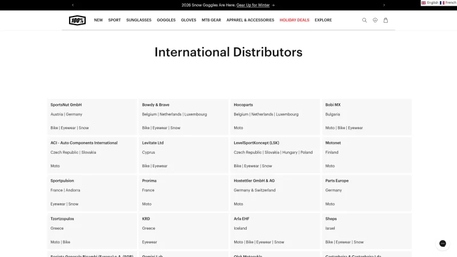Open the 100% logo homepage

click(77, 20)
